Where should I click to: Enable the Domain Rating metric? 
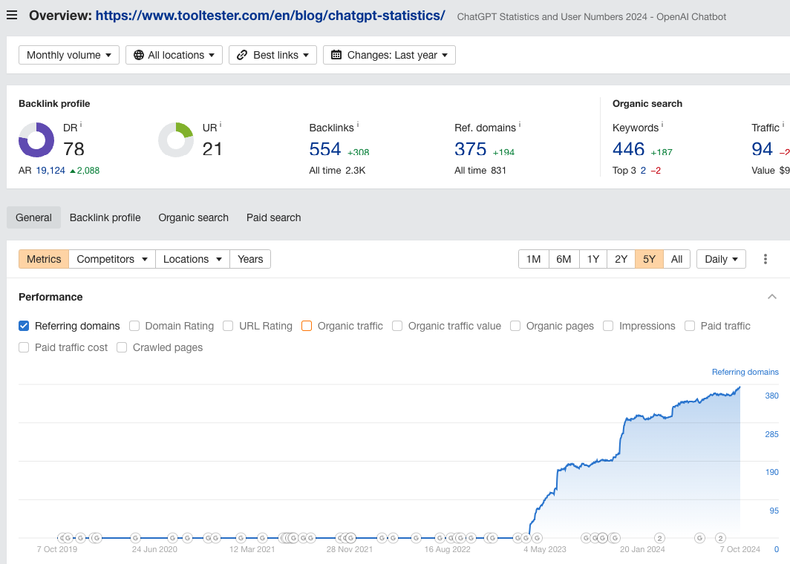134,326
